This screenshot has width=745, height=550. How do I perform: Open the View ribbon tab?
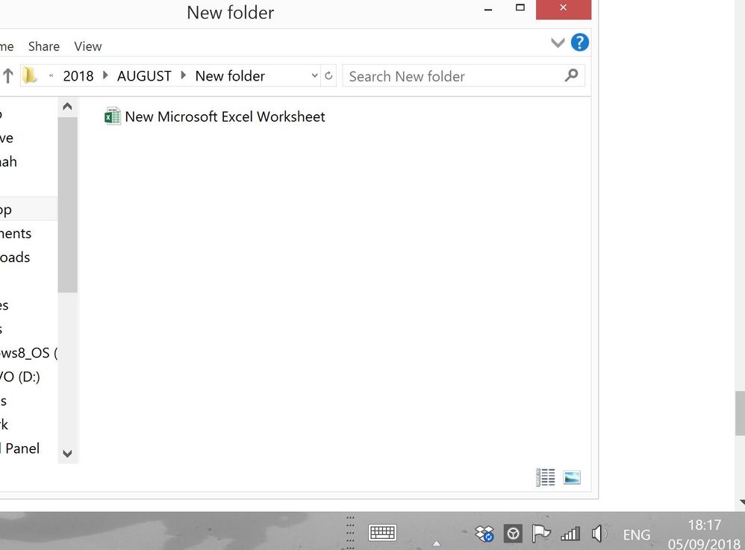[87, 46]
